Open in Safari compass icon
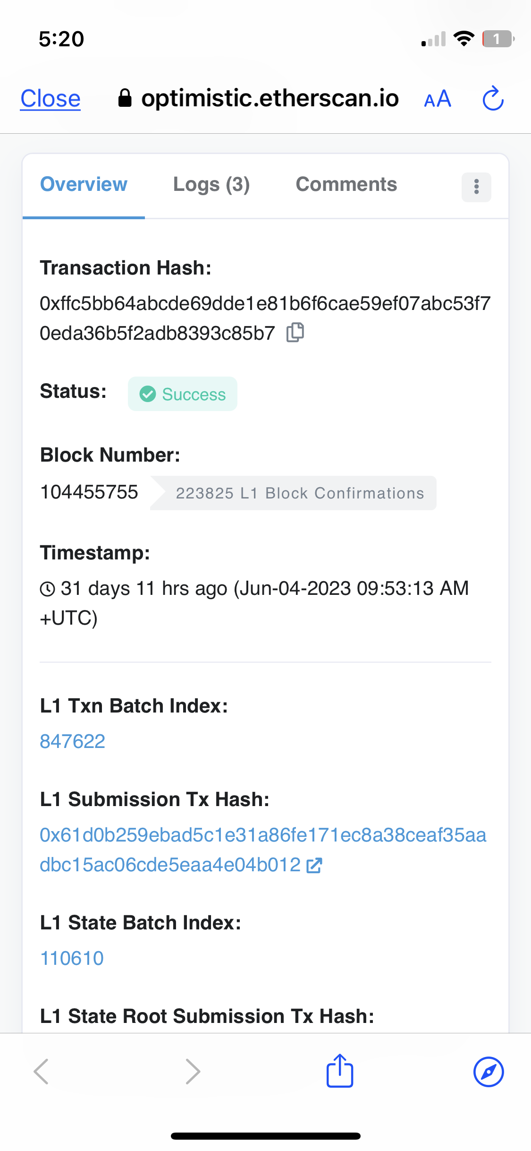The image size is (531, 1151). (488, 1072)
